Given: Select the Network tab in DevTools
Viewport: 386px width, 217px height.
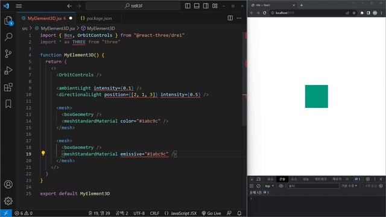Looking at the screenshot, I should [320, 179].
